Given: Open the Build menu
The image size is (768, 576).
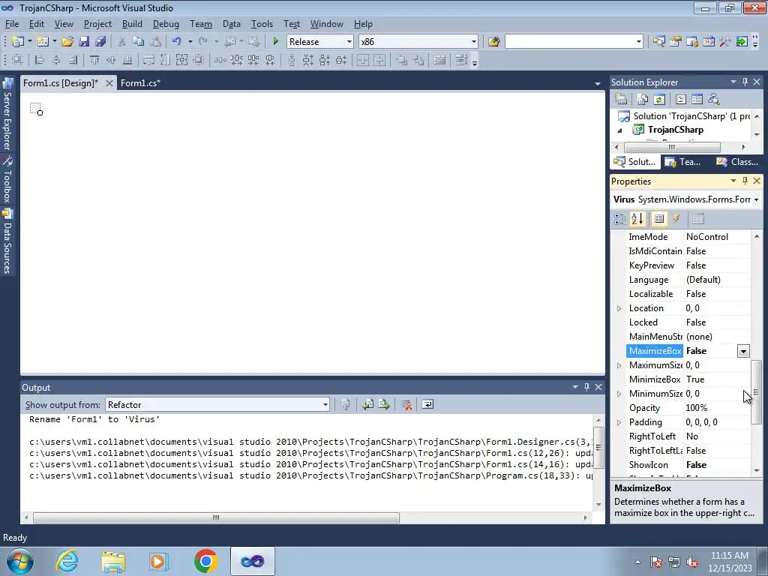Looking at the screenshot, I should point(132,24).
